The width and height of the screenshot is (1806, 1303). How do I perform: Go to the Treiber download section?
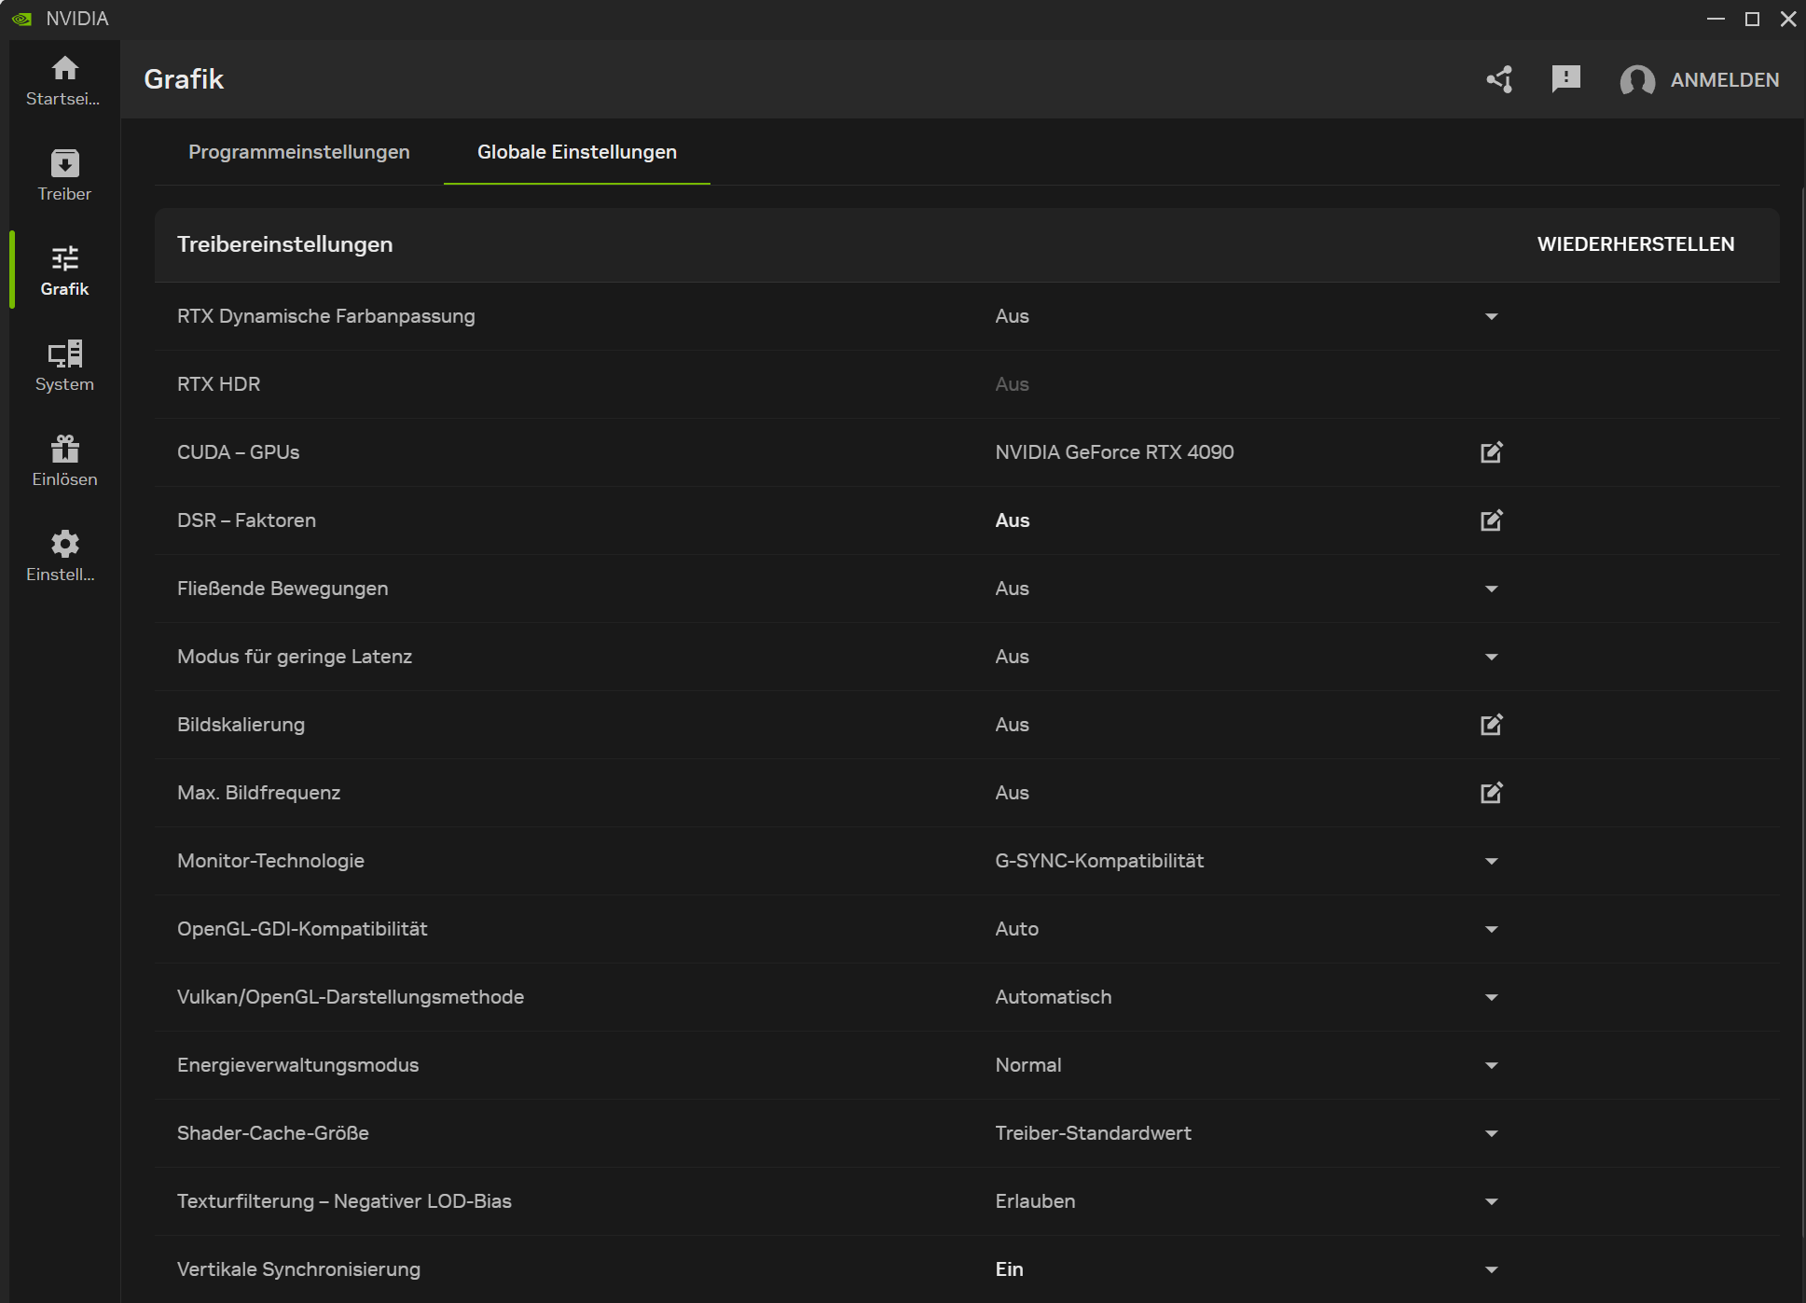point(64,175)
